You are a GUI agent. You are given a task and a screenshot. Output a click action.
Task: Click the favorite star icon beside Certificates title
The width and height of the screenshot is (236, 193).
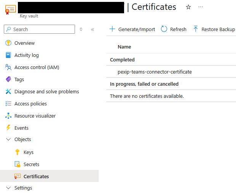click(x=188, y=7)
